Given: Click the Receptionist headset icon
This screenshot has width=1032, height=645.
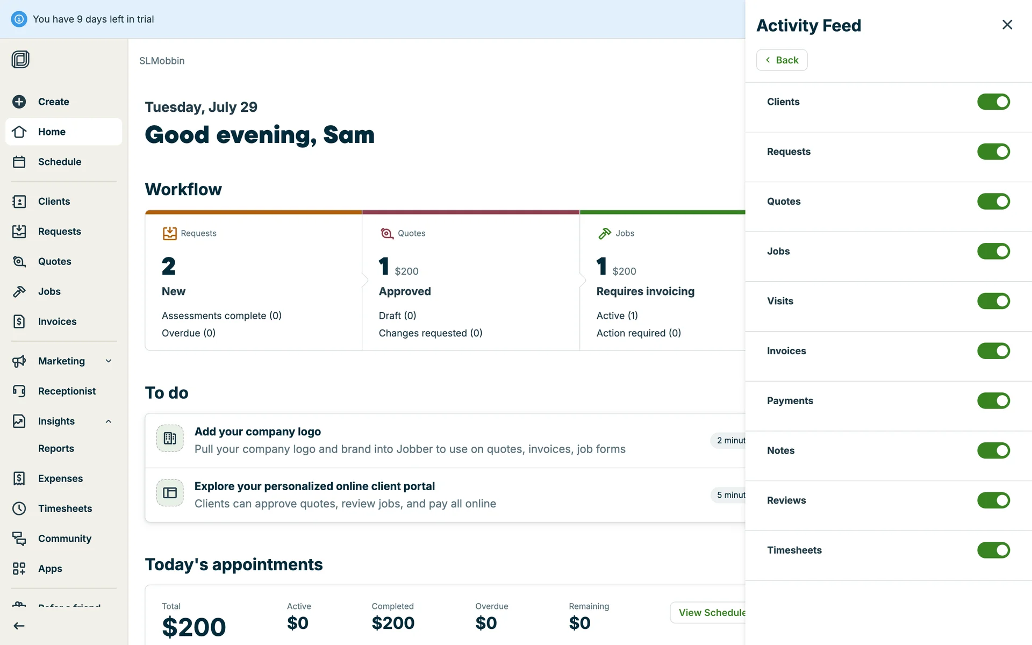Looking at the screenshot, I should click(x=19, y=391).
